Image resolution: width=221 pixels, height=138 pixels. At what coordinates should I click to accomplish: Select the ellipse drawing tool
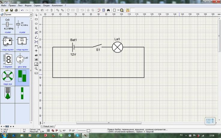point(36,24)
